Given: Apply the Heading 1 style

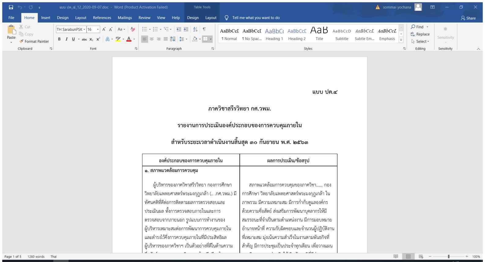Looking at the screenshot, I should pos(274,34).
